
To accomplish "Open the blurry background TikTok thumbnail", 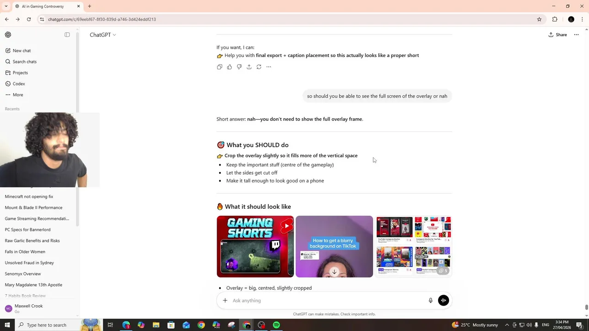I will pyautogui.click(x=335, y=246).
